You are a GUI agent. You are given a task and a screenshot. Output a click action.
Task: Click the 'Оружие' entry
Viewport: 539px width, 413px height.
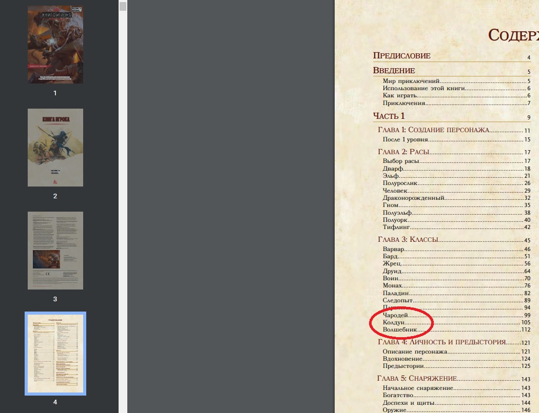tap(395, 409)
